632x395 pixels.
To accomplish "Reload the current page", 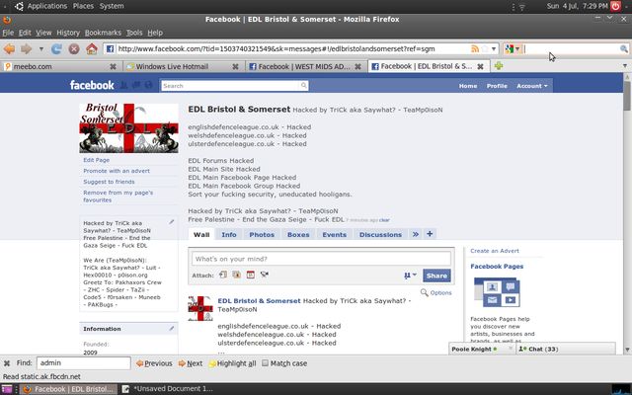I will [57, 48].
